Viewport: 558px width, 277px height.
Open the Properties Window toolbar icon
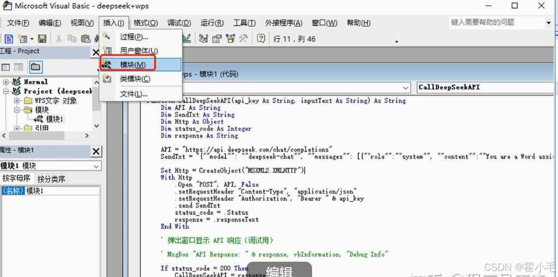pos(217,38)
